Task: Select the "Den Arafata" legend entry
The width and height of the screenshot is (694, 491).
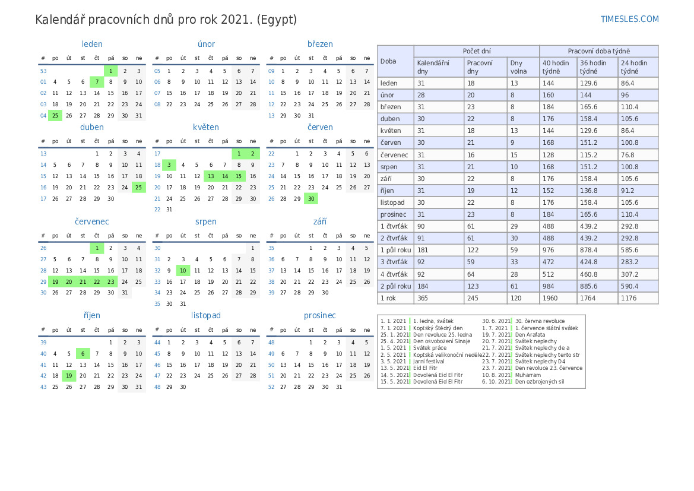Action: 530,335
